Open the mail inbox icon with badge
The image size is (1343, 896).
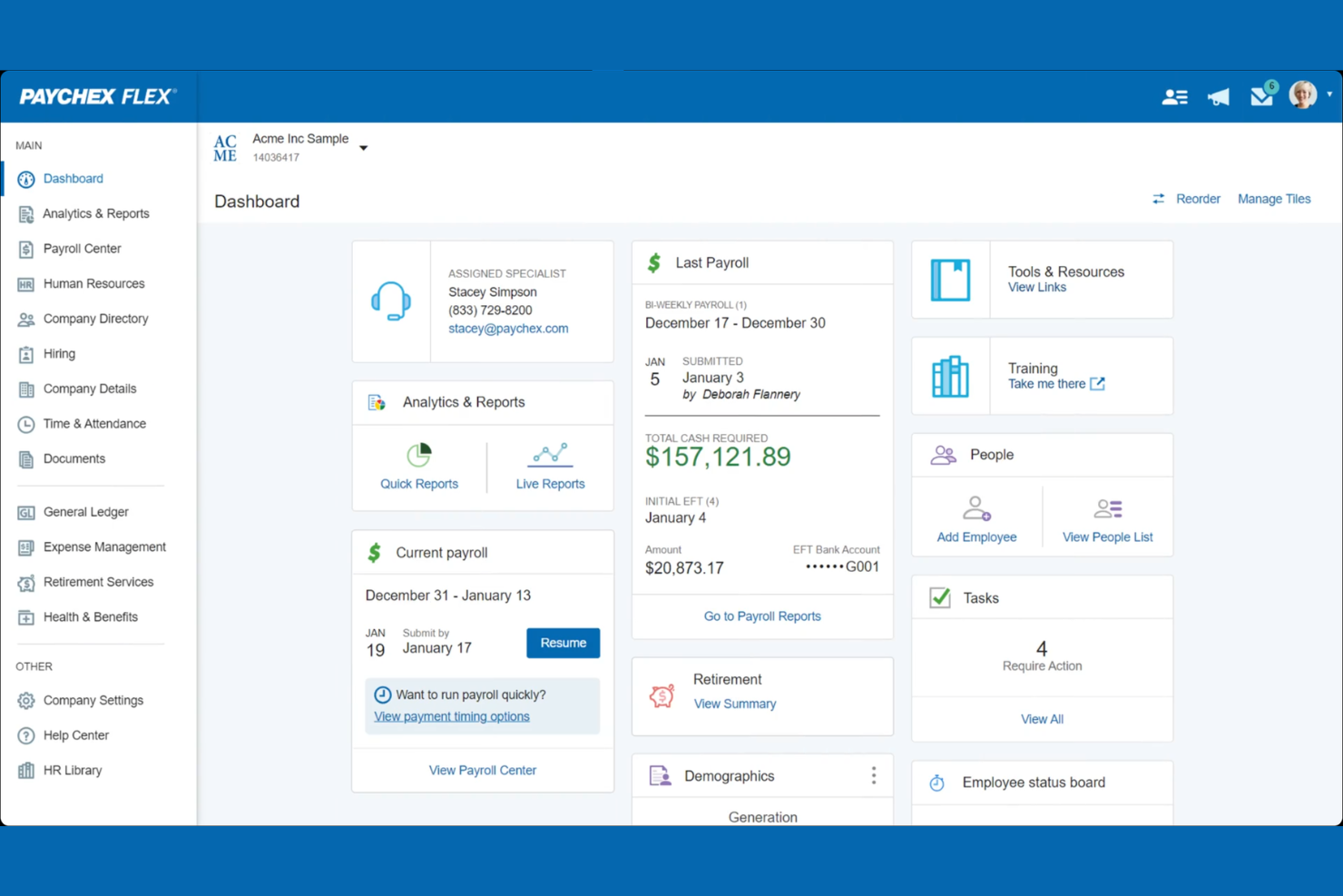(x=1263, y=94)
